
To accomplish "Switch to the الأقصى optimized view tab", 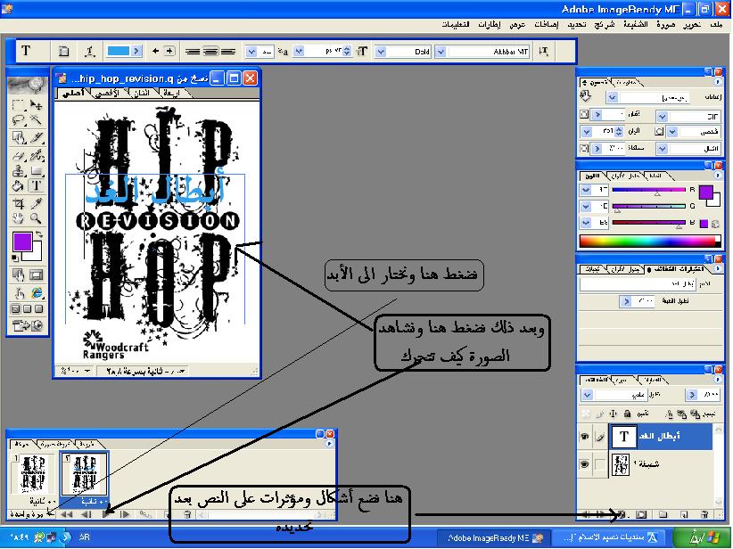I will pyautogui.click(x=107, y=93).
